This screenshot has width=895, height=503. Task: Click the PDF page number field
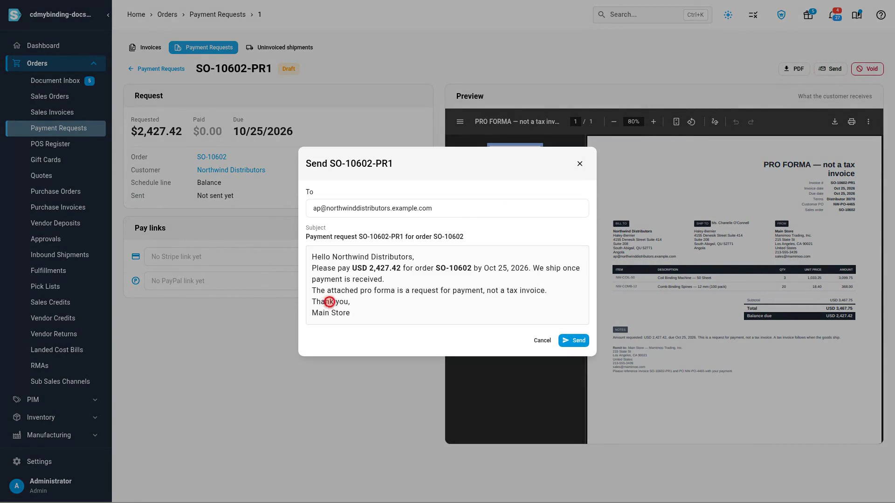(x=575, y=122)
